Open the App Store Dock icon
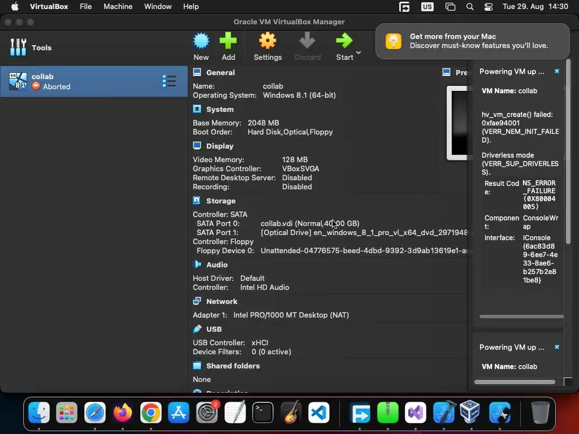This screenshot has height=434, width=579. click(179, 412)
